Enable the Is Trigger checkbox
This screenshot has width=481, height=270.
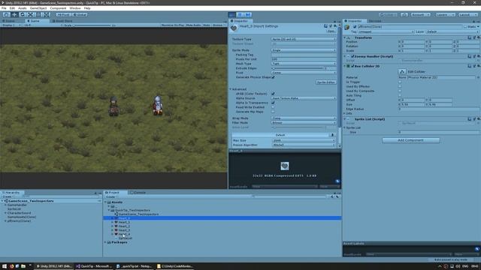[400, 82]
